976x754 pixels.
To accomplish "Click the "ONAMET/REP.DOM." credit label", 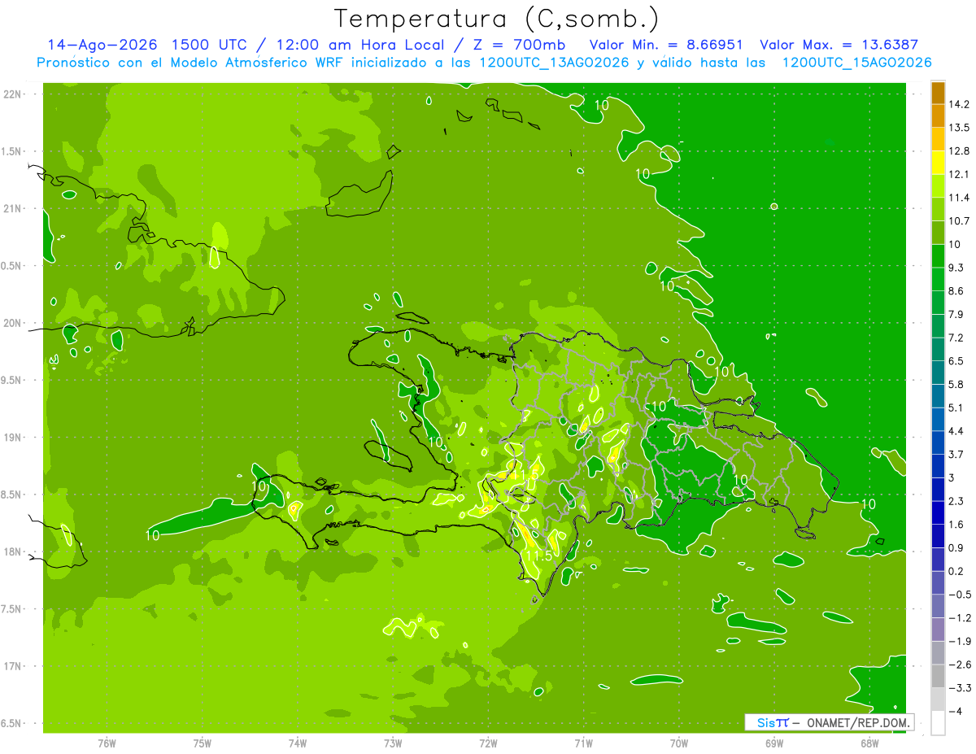I will (x=857, y=722).
